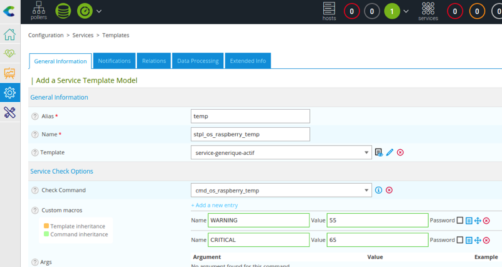
Task: Expand the pollers status chevron in top bar
Action: click(x=99, y=11)
